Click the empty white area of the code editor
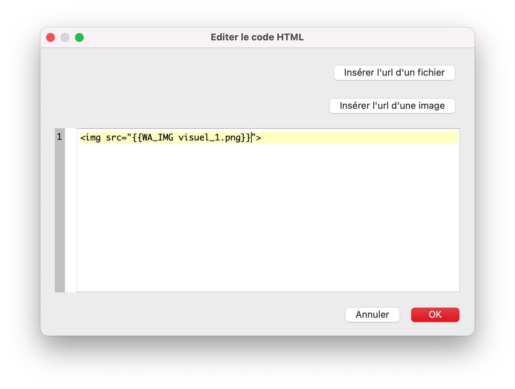Image resolution: width=515 pixels, height=389 pixels. coord(267,216)
